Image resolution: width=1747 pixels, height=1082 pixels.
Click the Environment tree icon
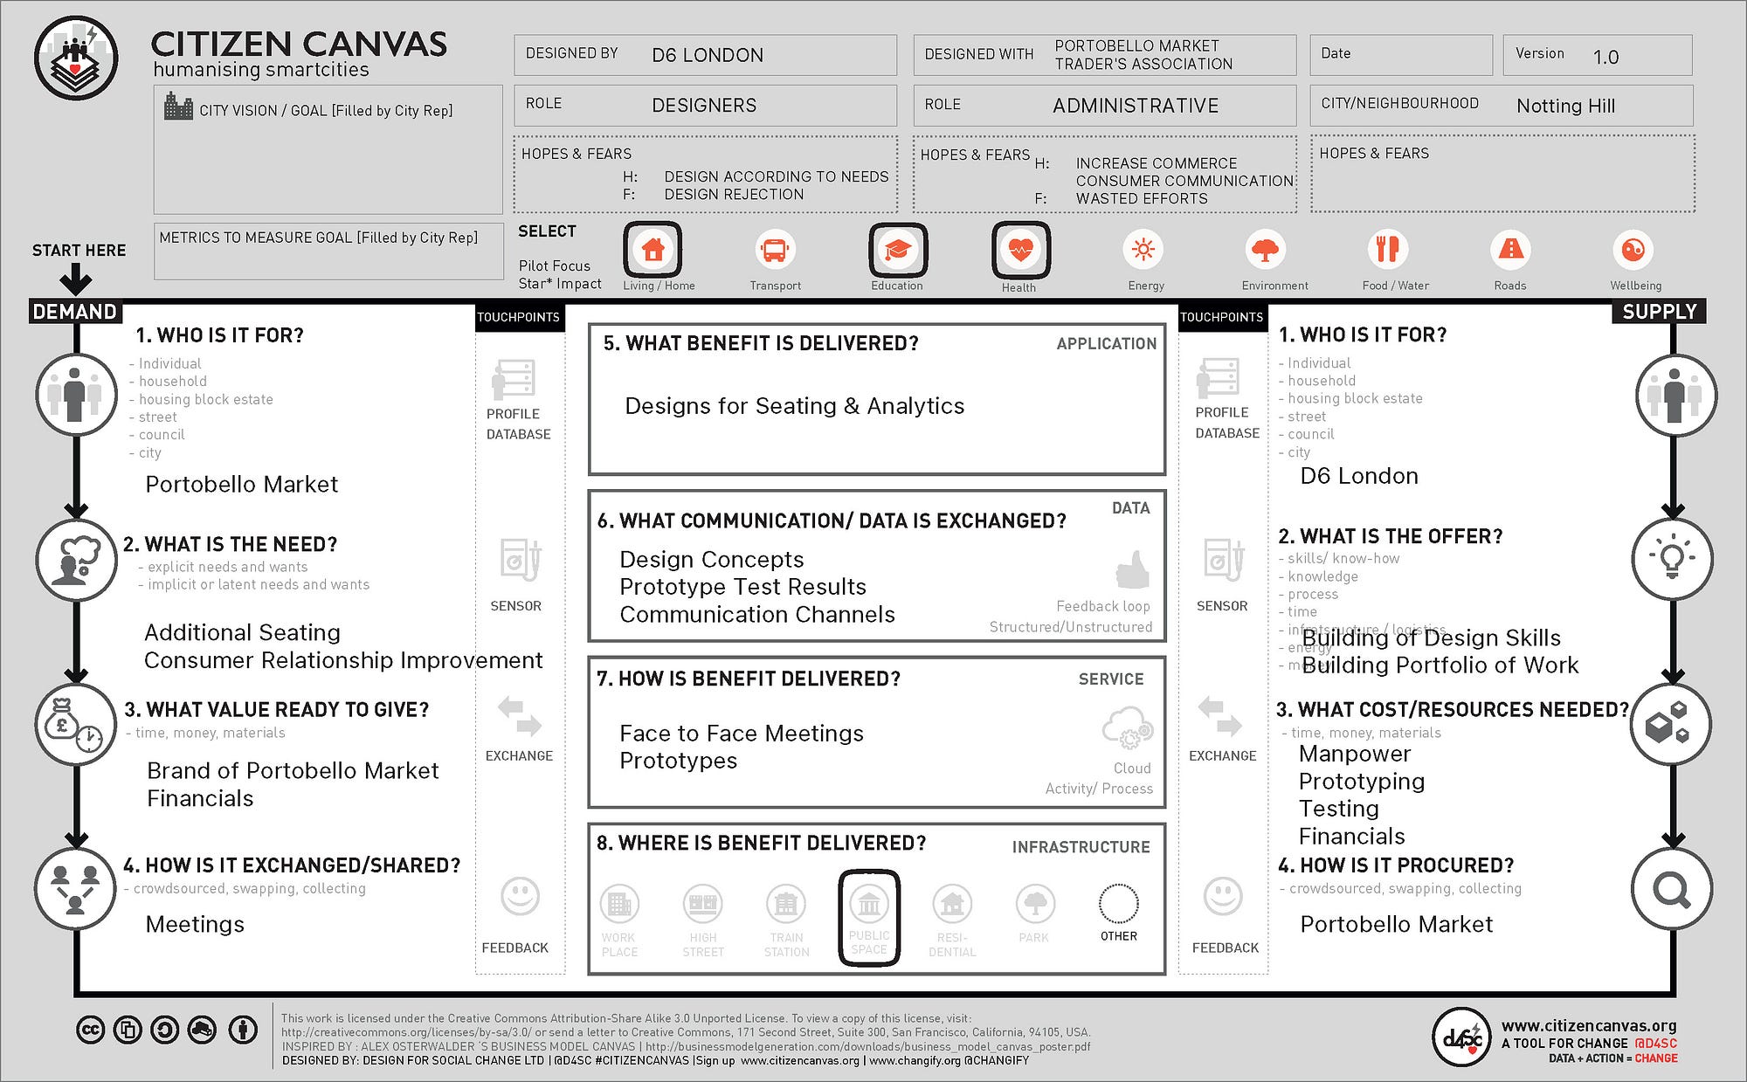[x=1266, y=250]
